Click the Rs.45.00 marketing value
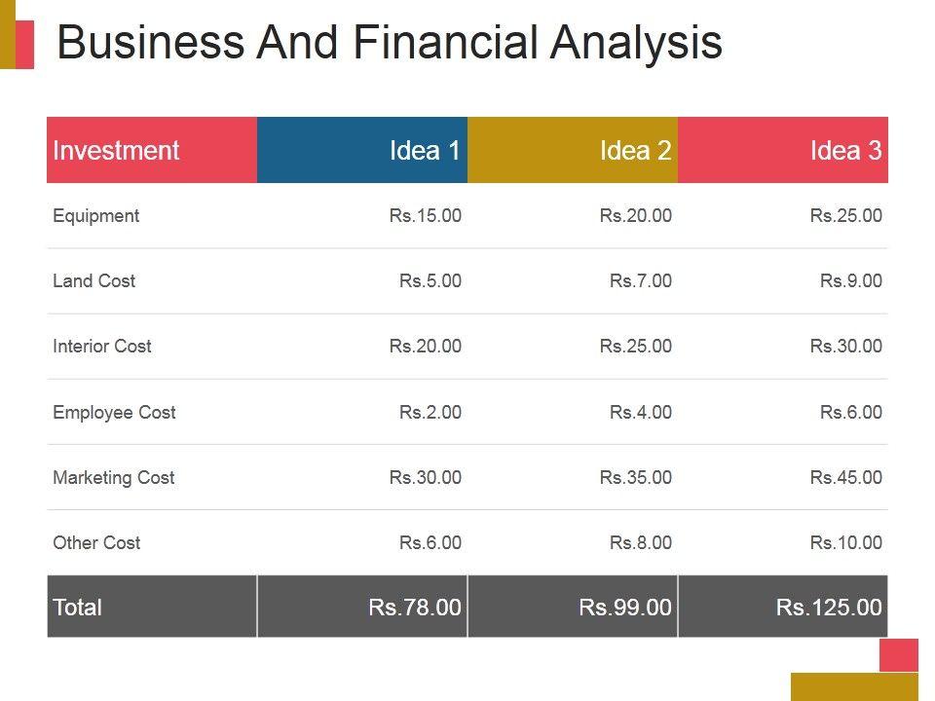The height and width of the screenshot is (701, 935). (x=845, y=477)
